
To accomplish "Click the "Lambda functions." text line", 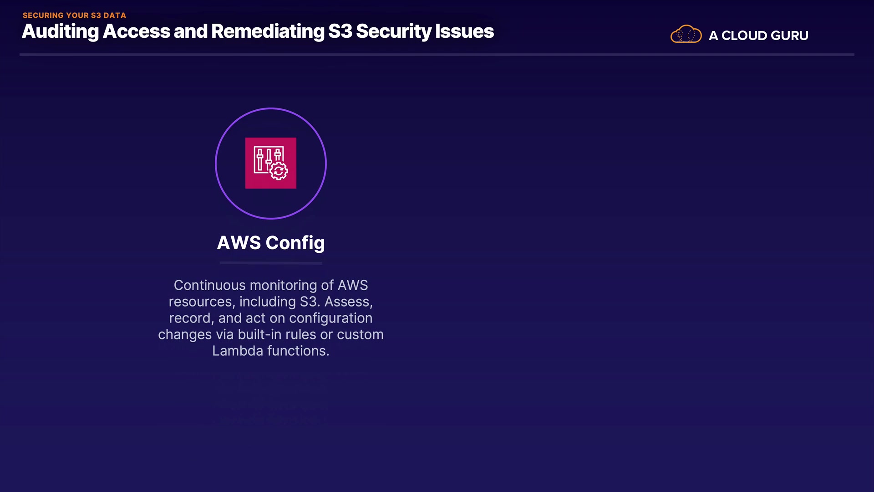I will click(271, 351).
